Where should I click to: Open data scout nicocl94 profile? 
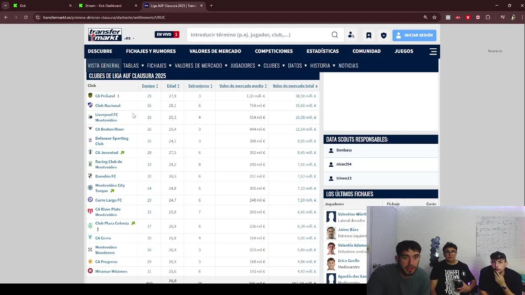[344, 164]
